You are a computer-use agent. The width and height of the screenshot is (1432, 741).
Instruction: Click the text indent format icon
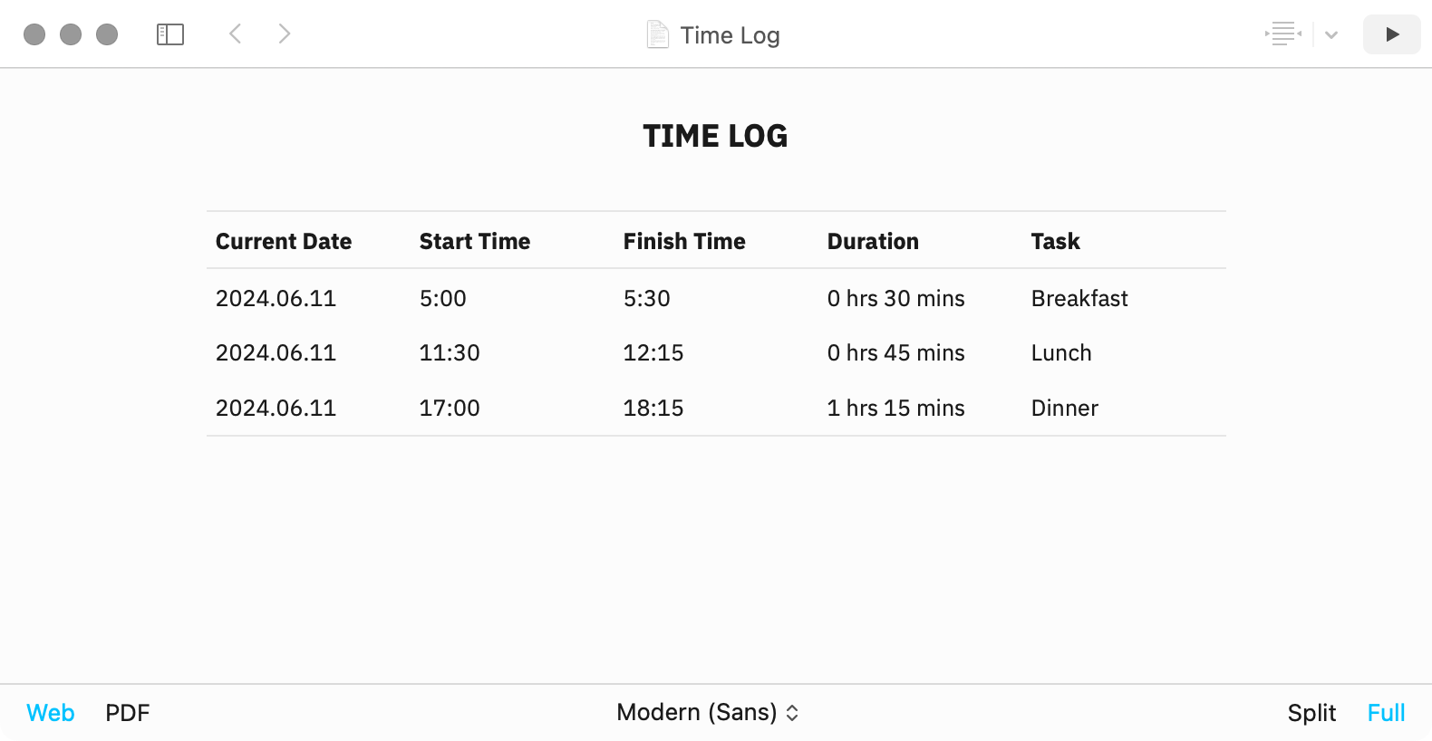tap(1283, 34)
